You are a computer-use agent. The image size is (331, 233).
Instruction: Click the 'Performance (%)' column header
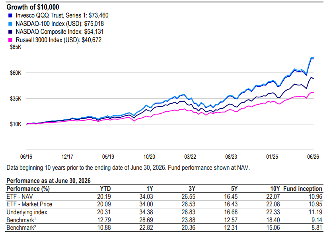coord(28,189)
